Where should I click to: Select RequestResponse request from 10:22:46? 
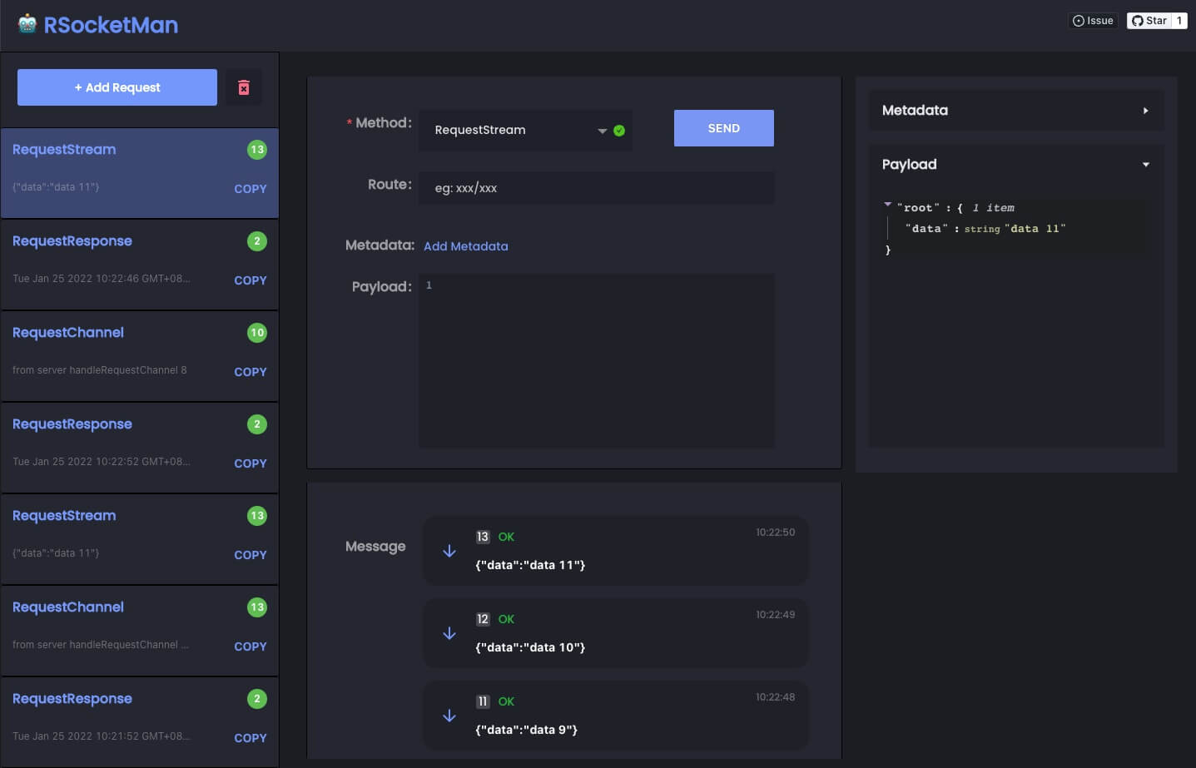point(140,265)
